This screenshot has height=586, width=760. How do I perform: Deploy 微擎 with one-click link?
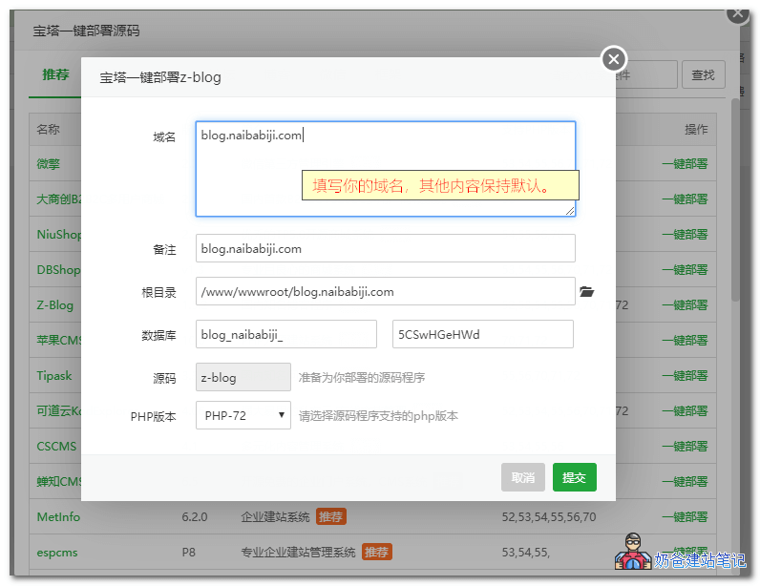pos(685,164)
